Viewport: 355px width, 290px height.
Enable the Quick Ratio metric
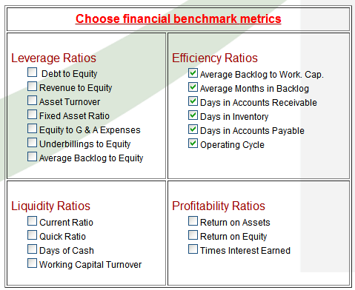coord(32,235)
